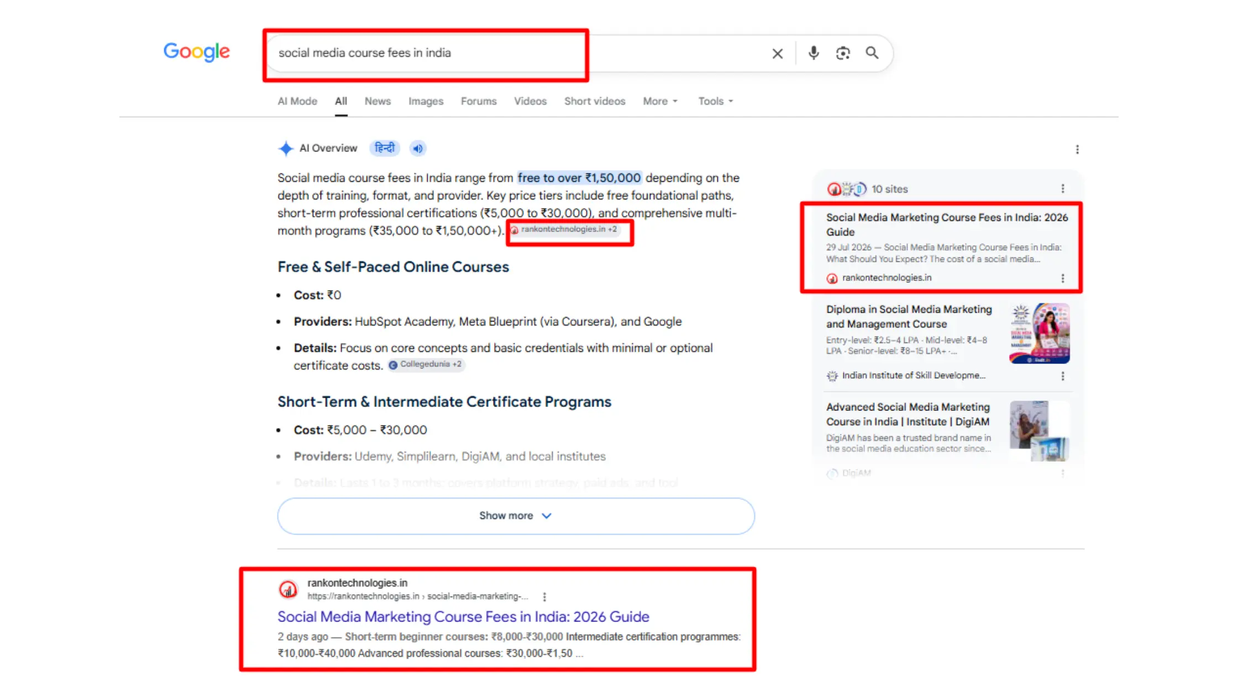Image resolution: width=1238 pixels, height=696 pixels.
Task: Click the Diploma course card thumbnail image
Action: (1039, 333)
